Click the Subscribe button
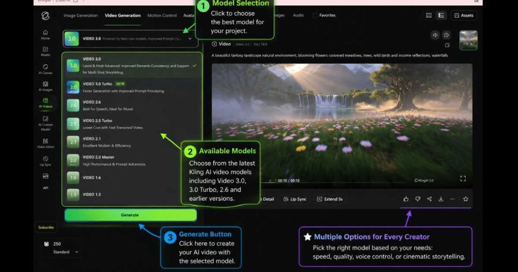The image size is (518, 272). click(46, 228)
